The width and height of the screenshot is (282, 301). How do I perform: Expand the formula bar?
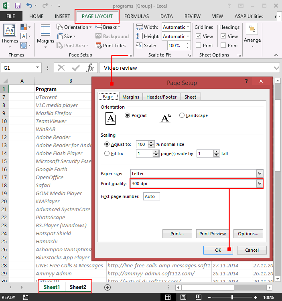(276, 68)
